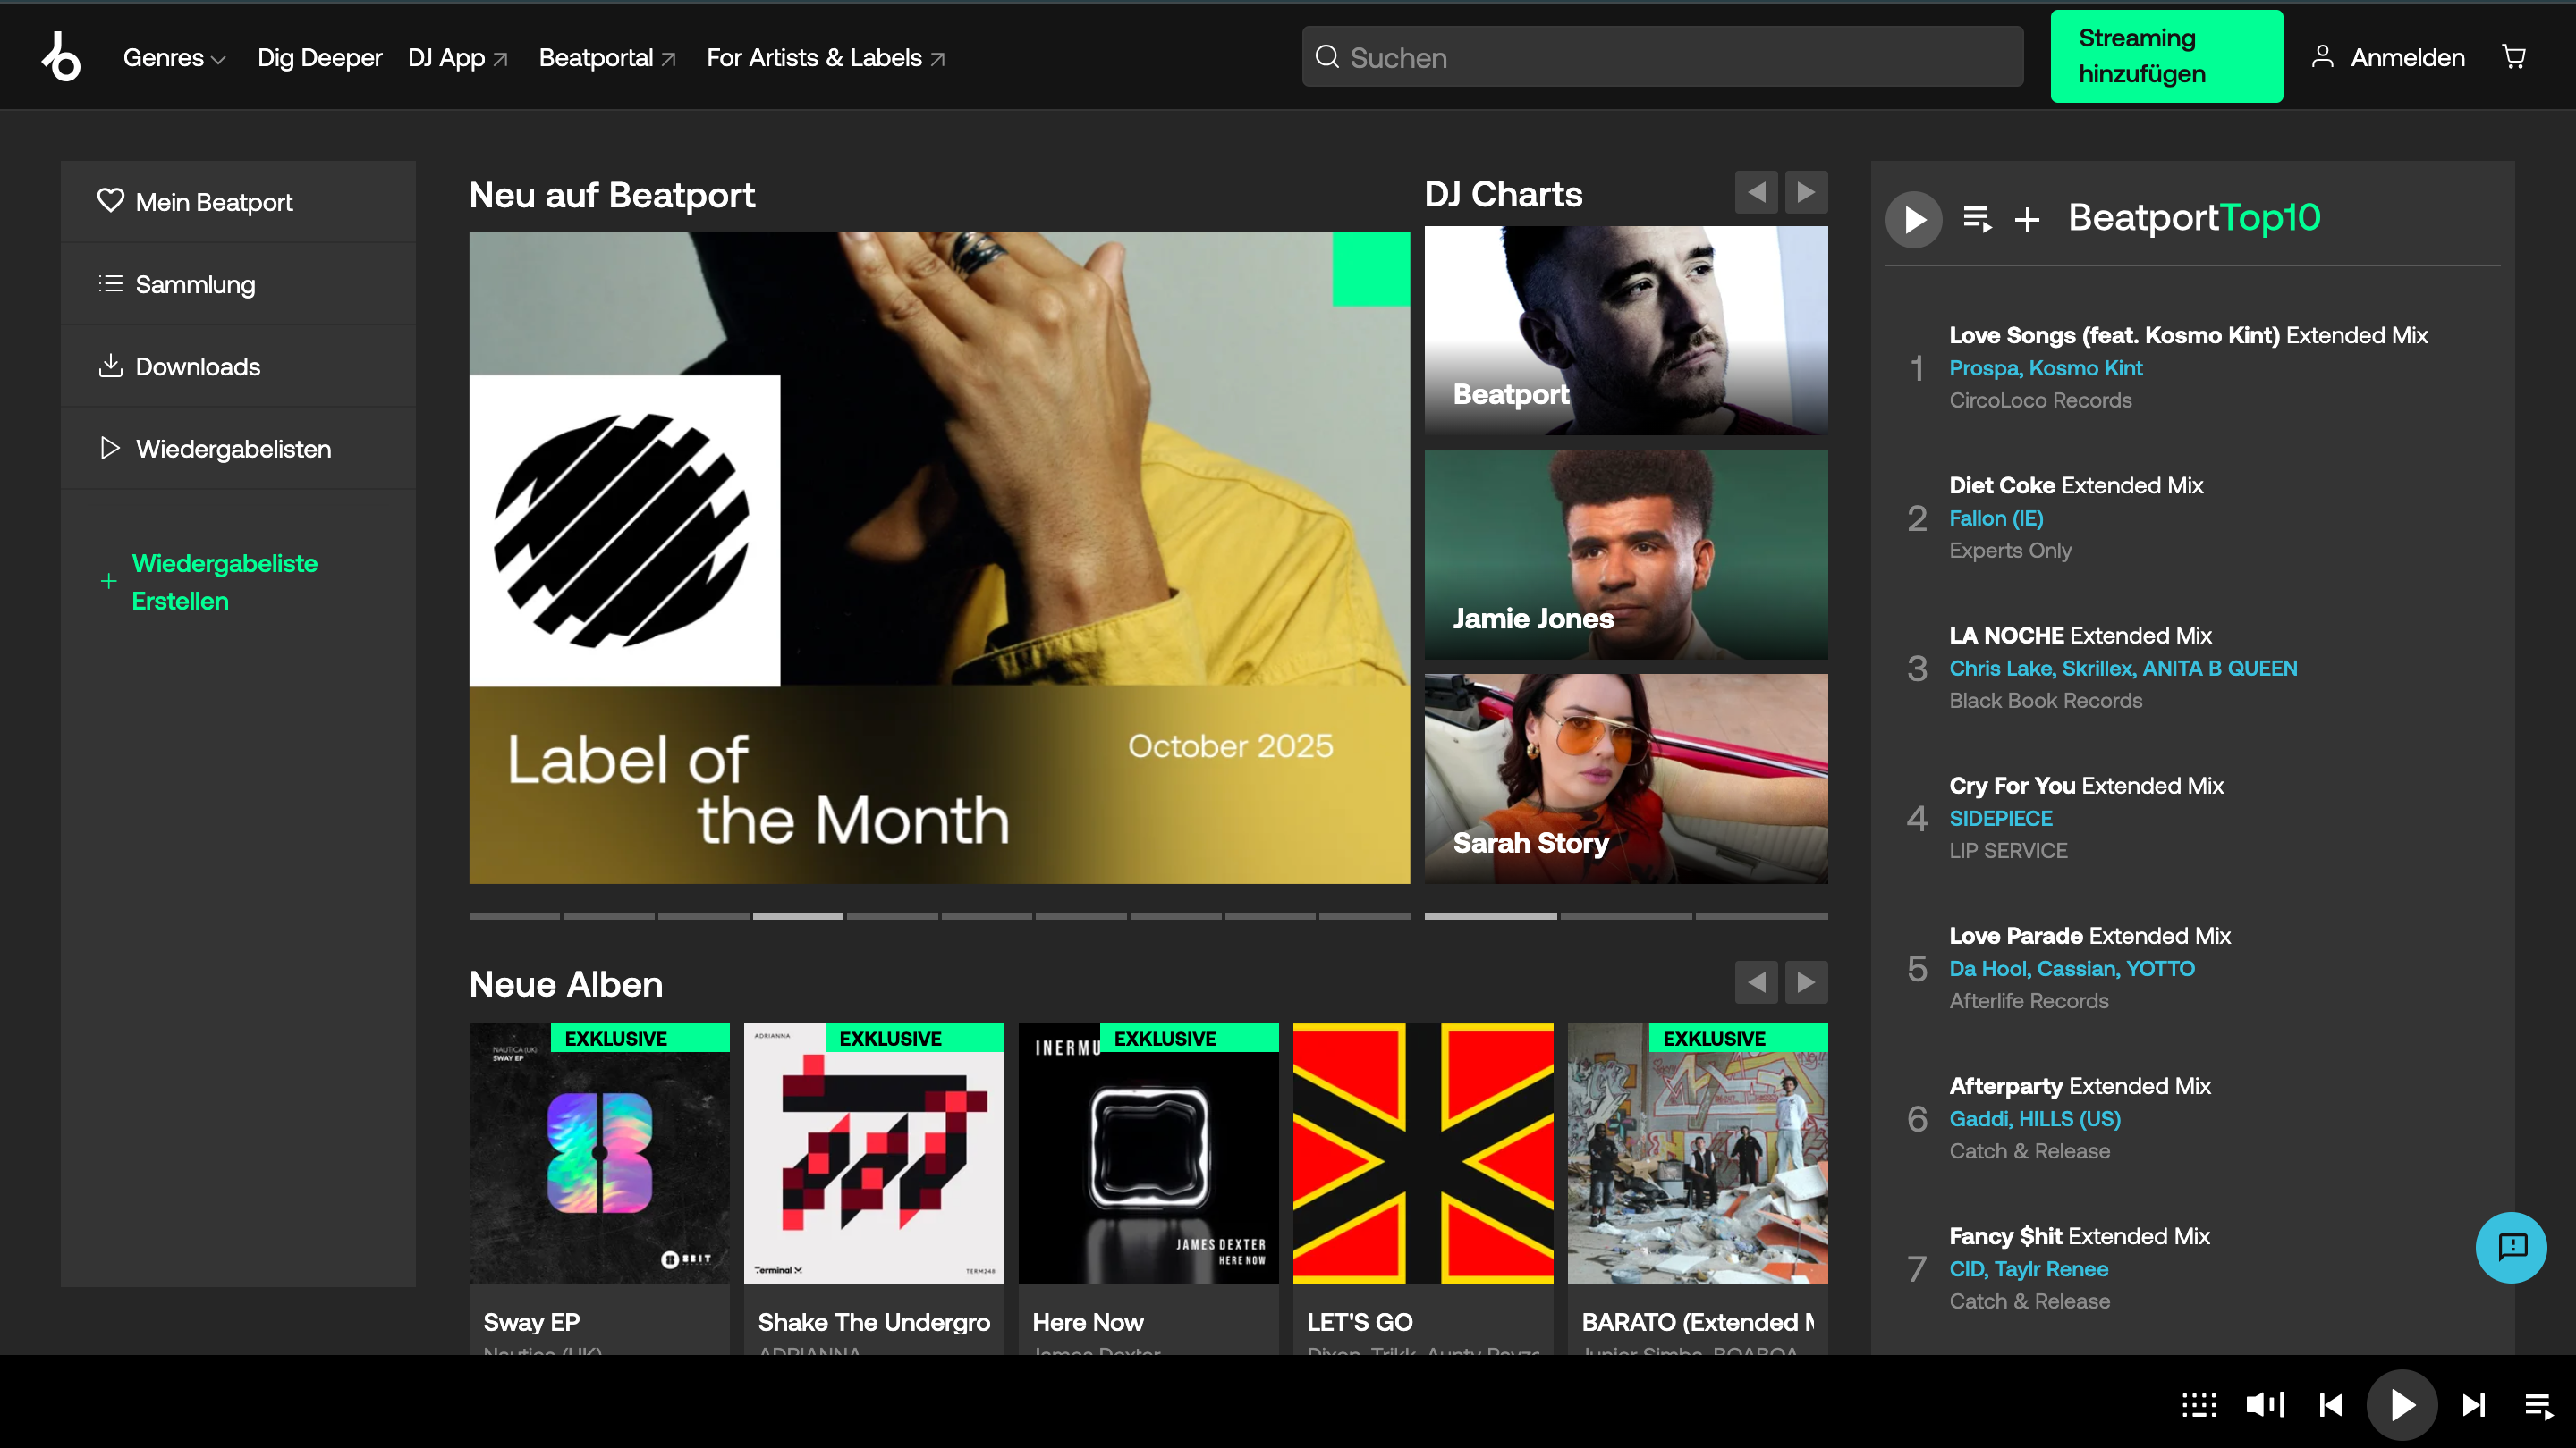Go to previous DJ Charts page
The width and height of the screenshot is (2576, 1448).
tap(1756, 192)
